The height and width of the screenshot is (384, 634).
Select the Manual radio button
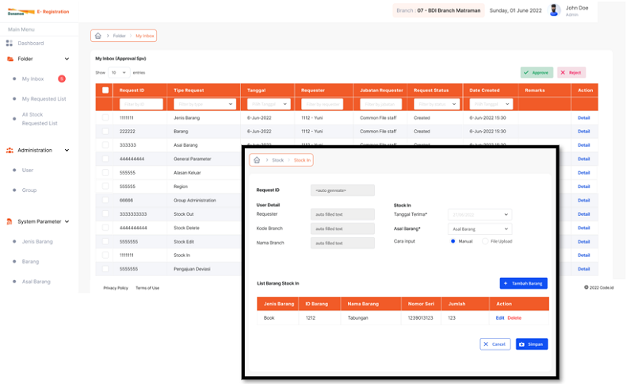point(453,241)
